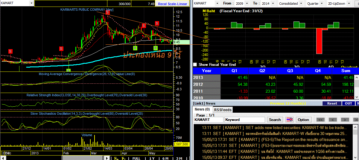Click the Sum column header
Image resolution: width=359 pixels, height=160 pixels.
pyautogui.click(x=345, y=71)
